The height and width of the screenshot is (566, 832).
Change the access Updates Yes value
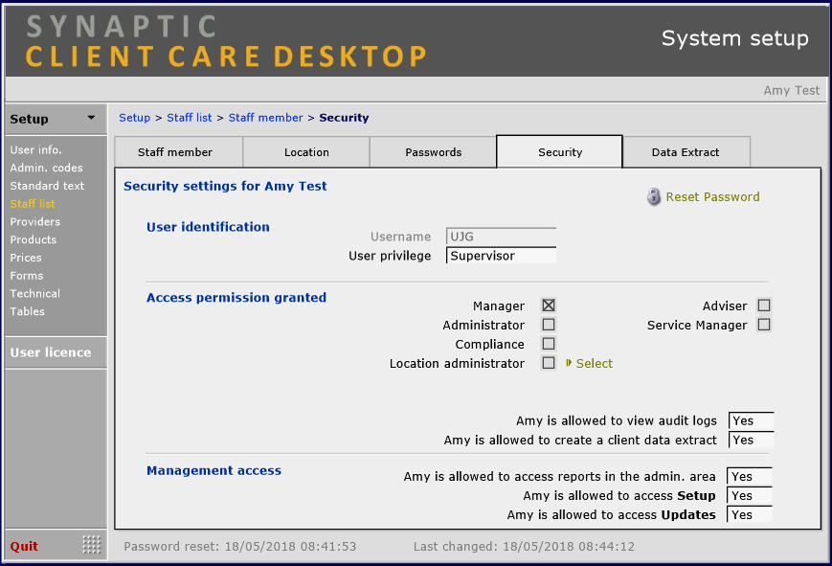tap(750, 514)
